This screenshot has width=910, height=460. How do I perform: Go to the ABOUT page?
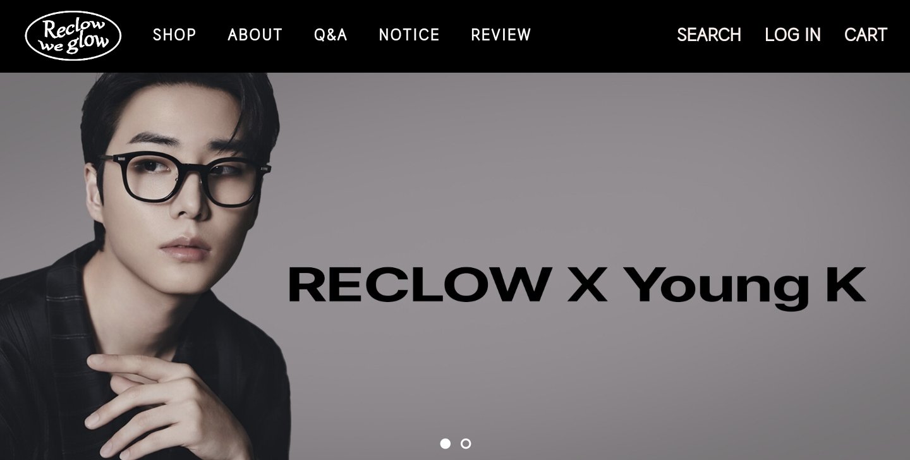255,35
